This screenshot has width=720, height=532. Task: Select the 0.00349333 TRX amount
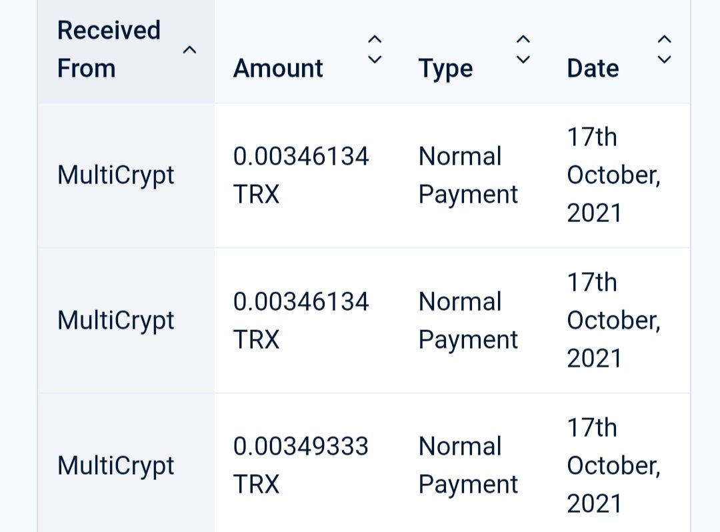[x=301, y=465]
